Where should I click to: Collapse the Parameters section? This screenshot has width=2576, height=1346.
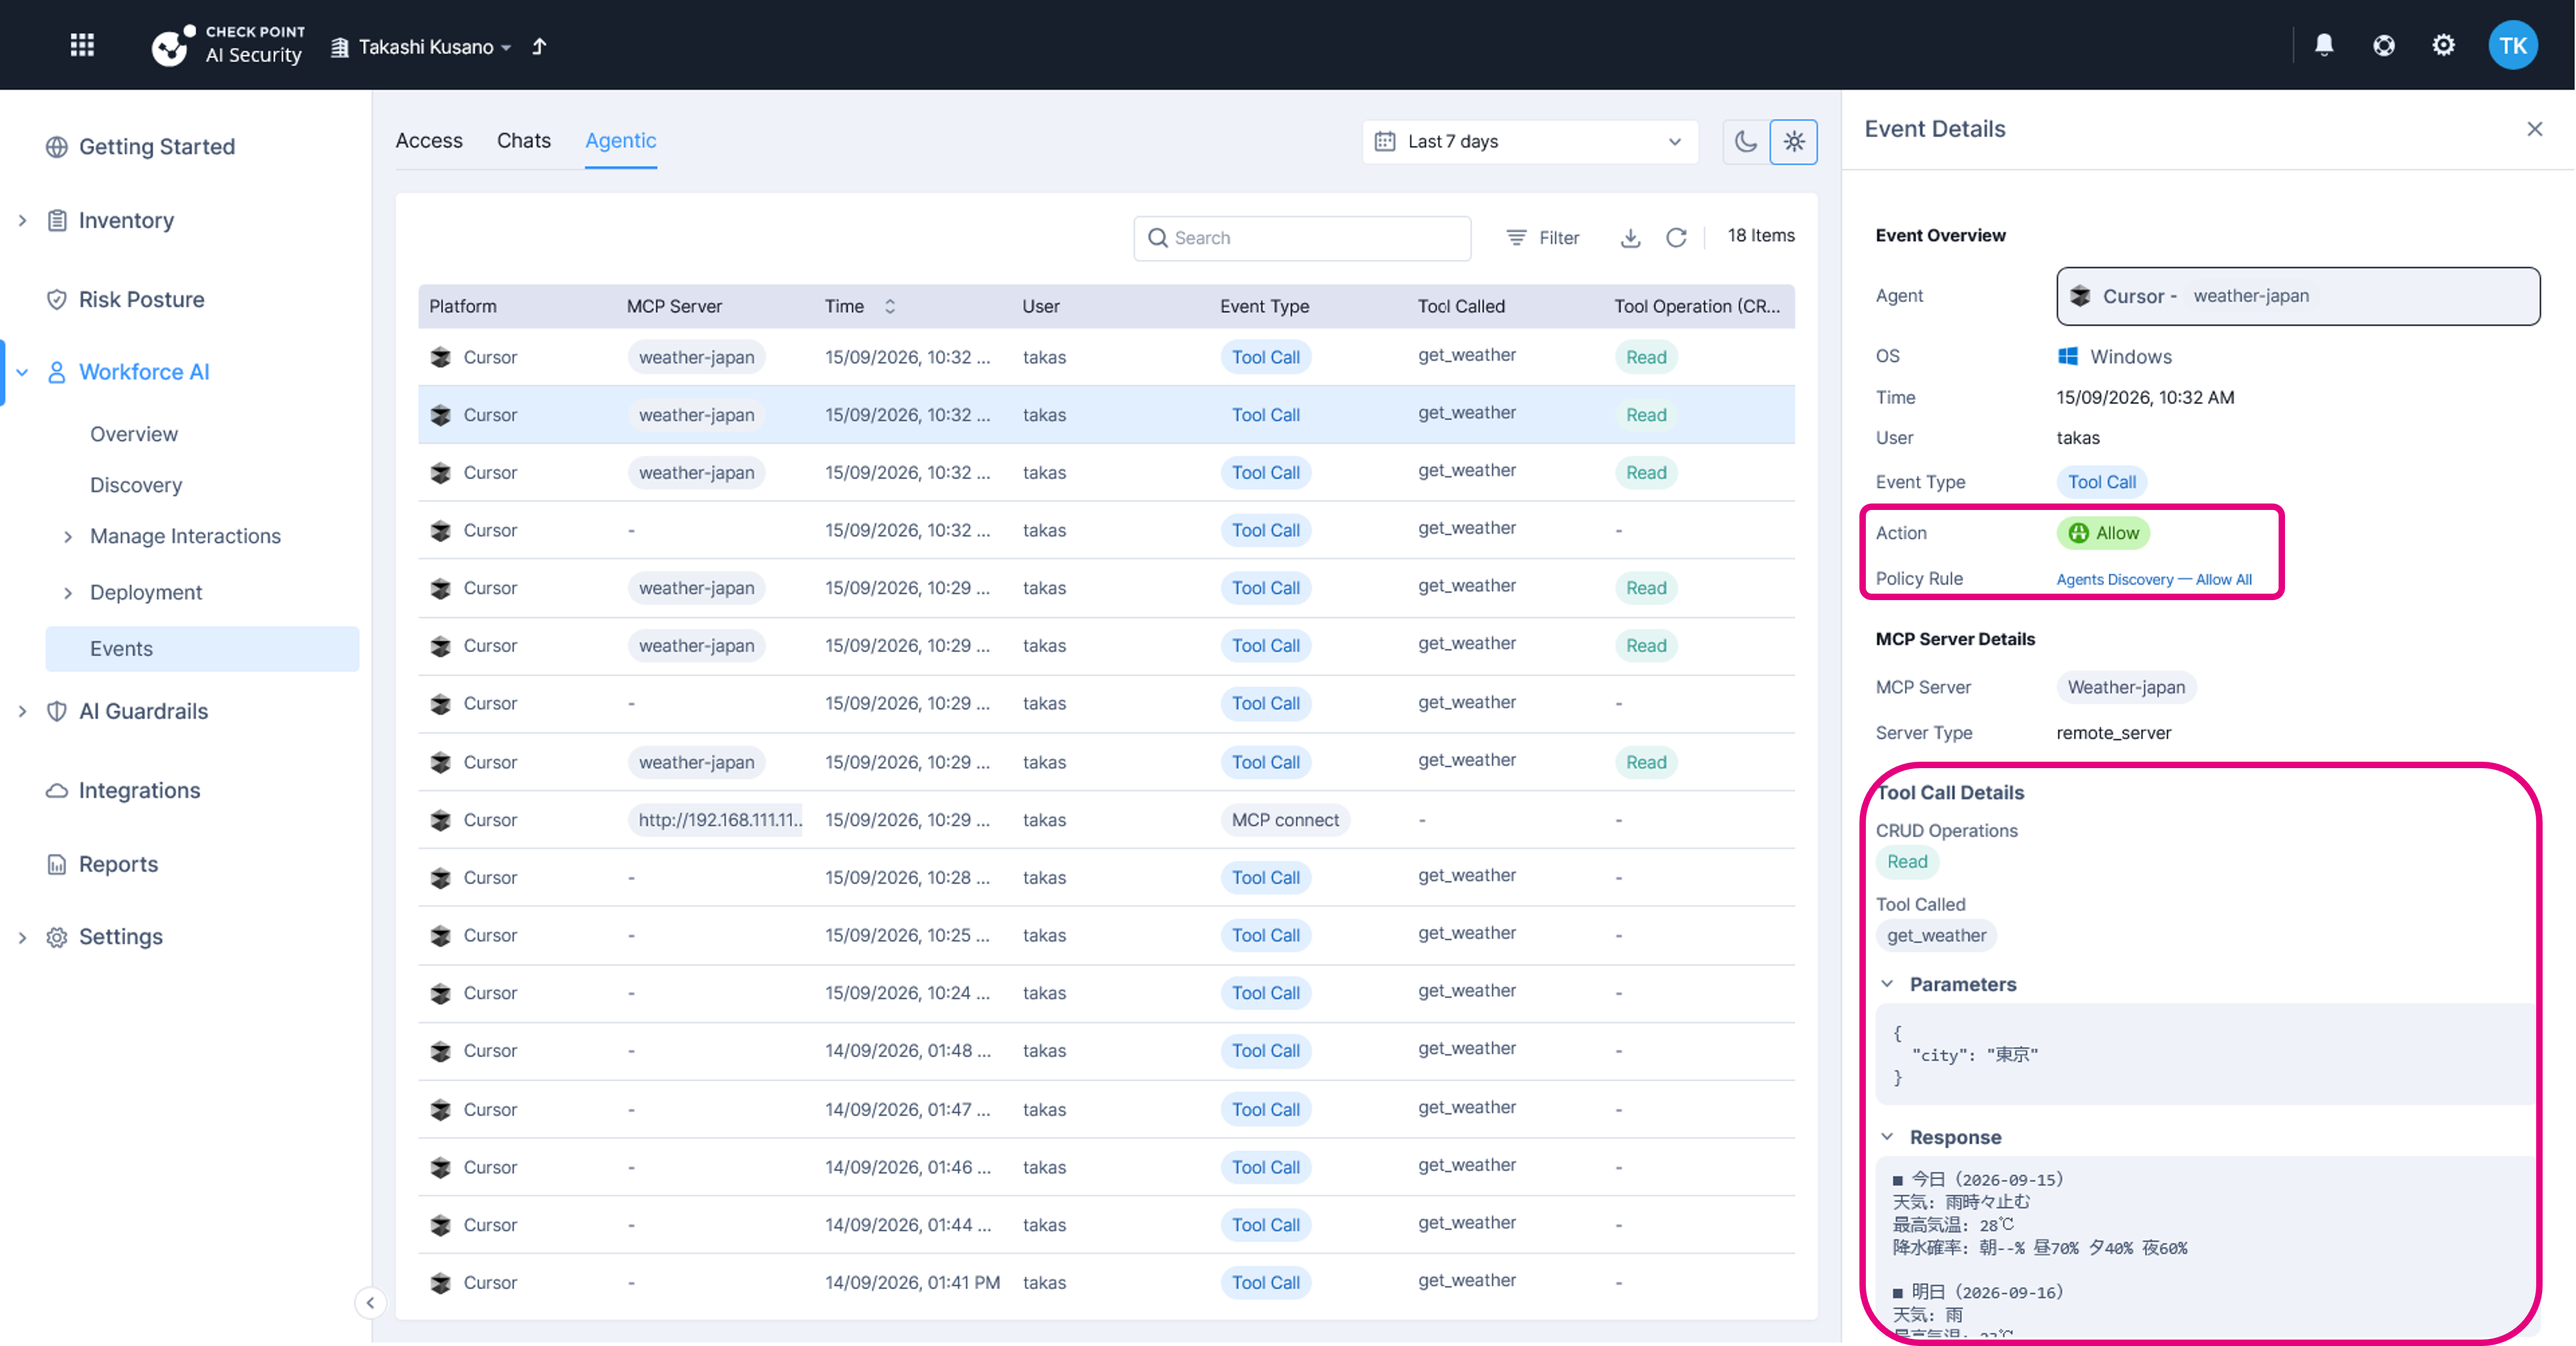click(x=1887, y=984)
